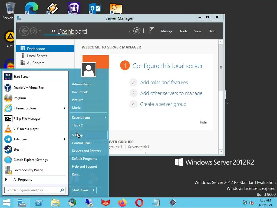277x208 pixels.
Task: Open 7-Zip File Manager
Action: 35,119
